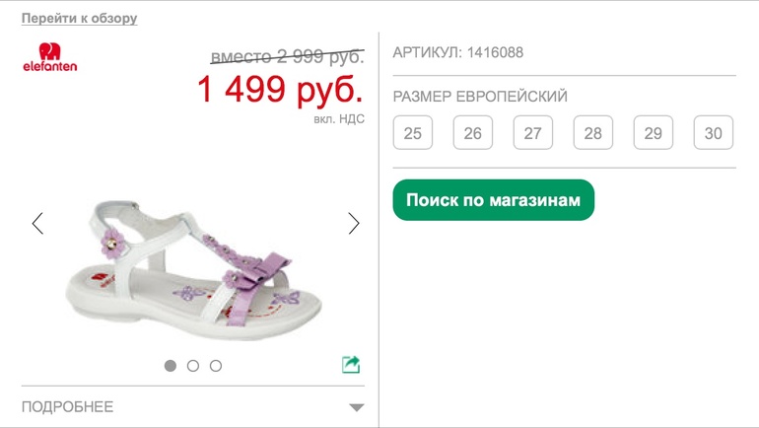Show previous product image arrow
This screenshot has width=759, height=428.
pos(37,223)
